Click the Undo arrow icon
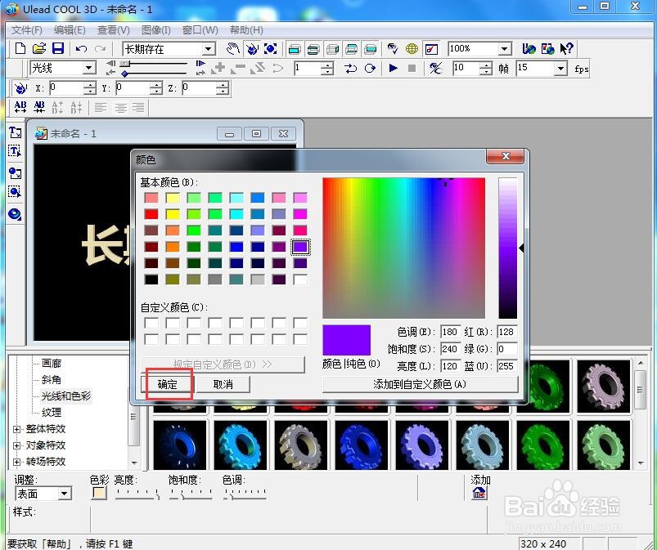The width and height of the screenshot is (657, 550). (x=81, y=49)
